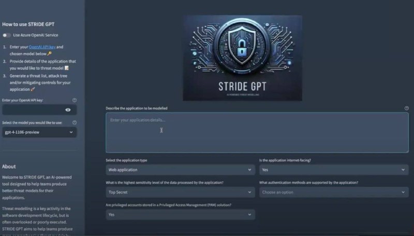Click chevron on sensitivity level selector

(x=249, y=192)
